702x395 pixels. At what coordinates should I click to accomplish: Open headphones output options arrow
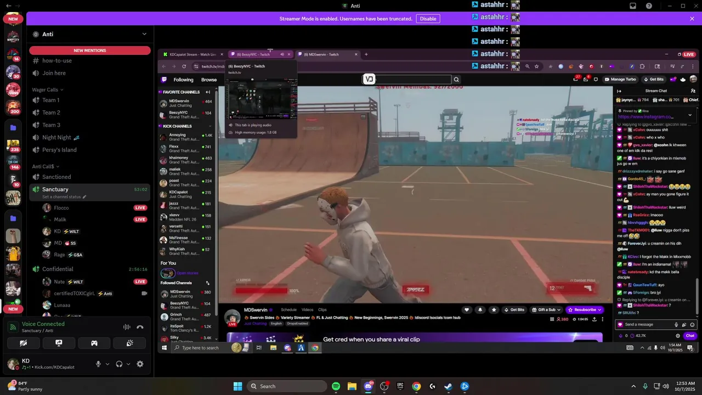(128, 364)
